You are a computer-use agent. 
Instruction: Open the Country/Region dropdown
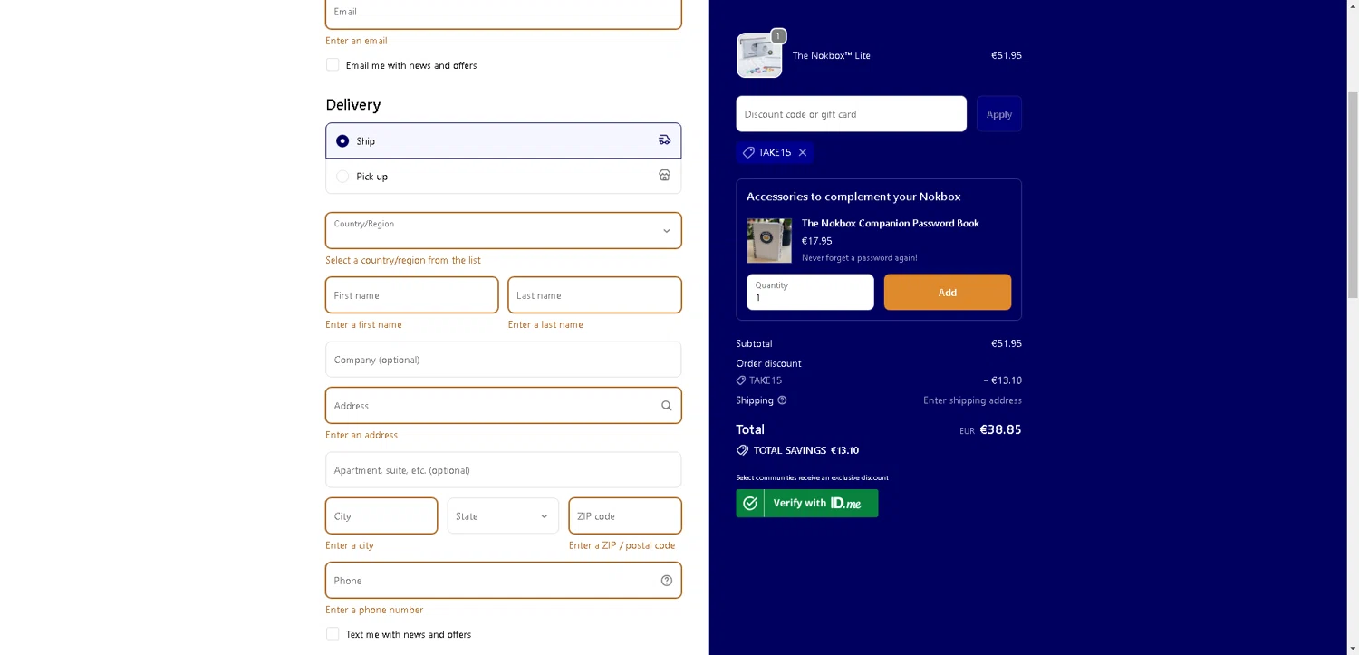(503, 230)
